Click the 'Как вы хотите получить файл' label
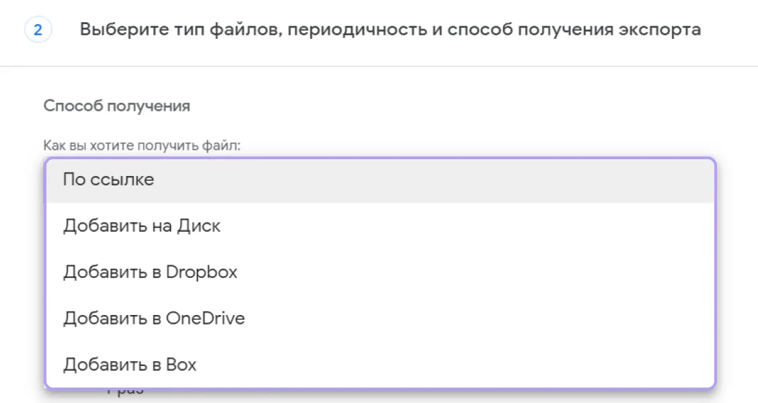 click(142, 144)
